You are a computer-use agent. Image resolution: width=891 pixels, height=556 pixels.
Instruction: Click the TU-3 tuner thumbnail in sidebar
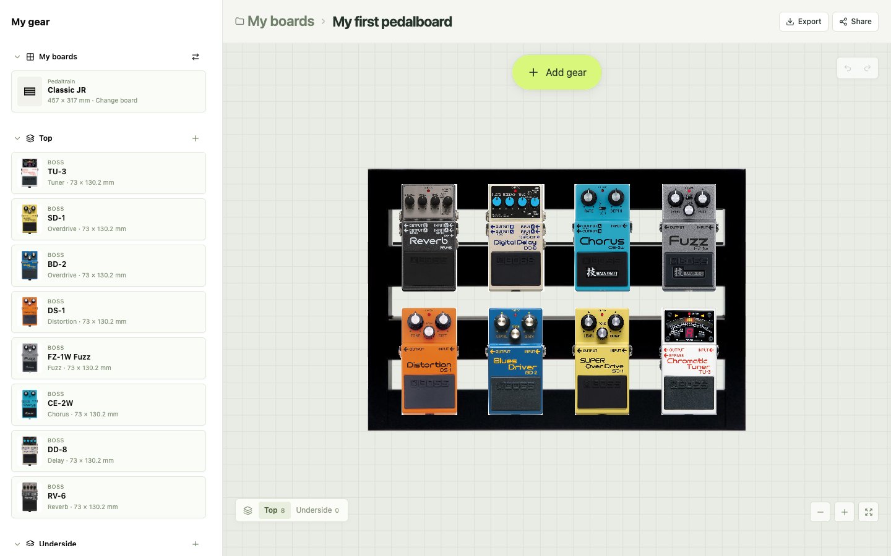(30, 173)
